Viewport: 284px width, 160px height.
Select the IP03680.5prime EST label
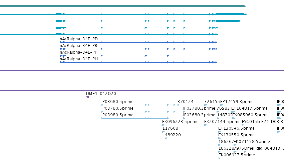[117, 102]
